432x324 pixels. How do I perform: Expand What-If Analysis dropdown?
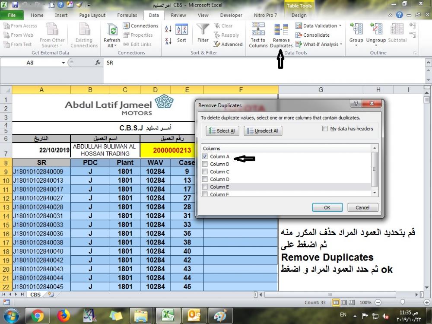pos(341,44)
